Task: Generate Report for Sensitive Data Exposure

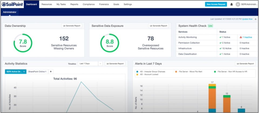Action: pyautogui.click(x=158, y=26)
